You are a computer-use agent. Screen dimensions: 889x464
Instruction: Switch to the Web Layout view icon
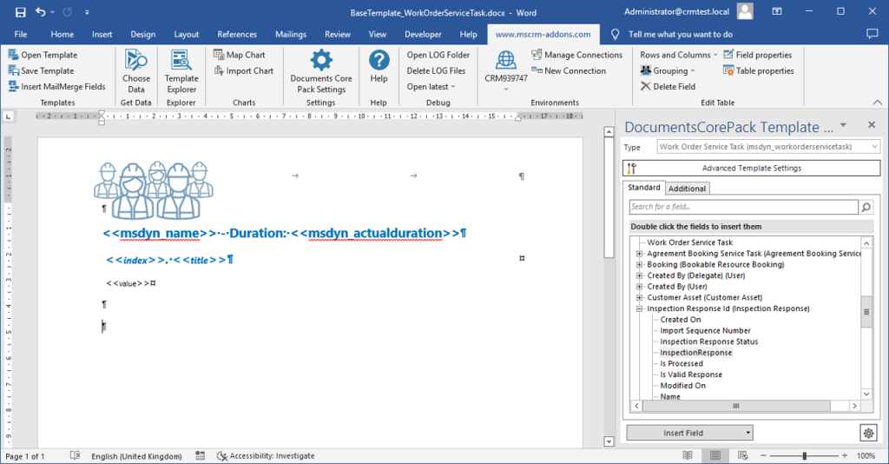[x=742, y=455]
